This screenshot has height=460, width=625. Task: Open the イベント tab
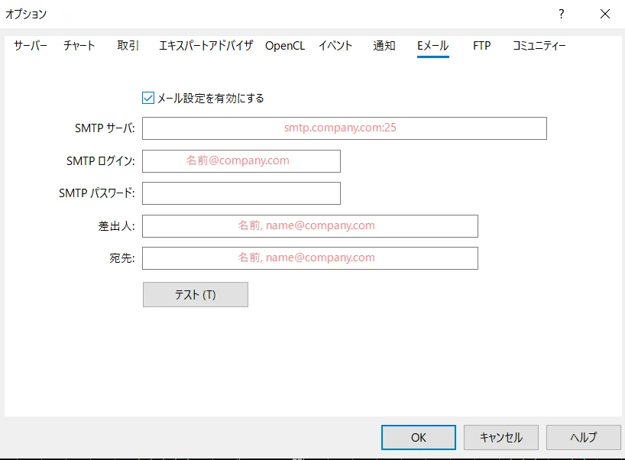tap(335, 46)
